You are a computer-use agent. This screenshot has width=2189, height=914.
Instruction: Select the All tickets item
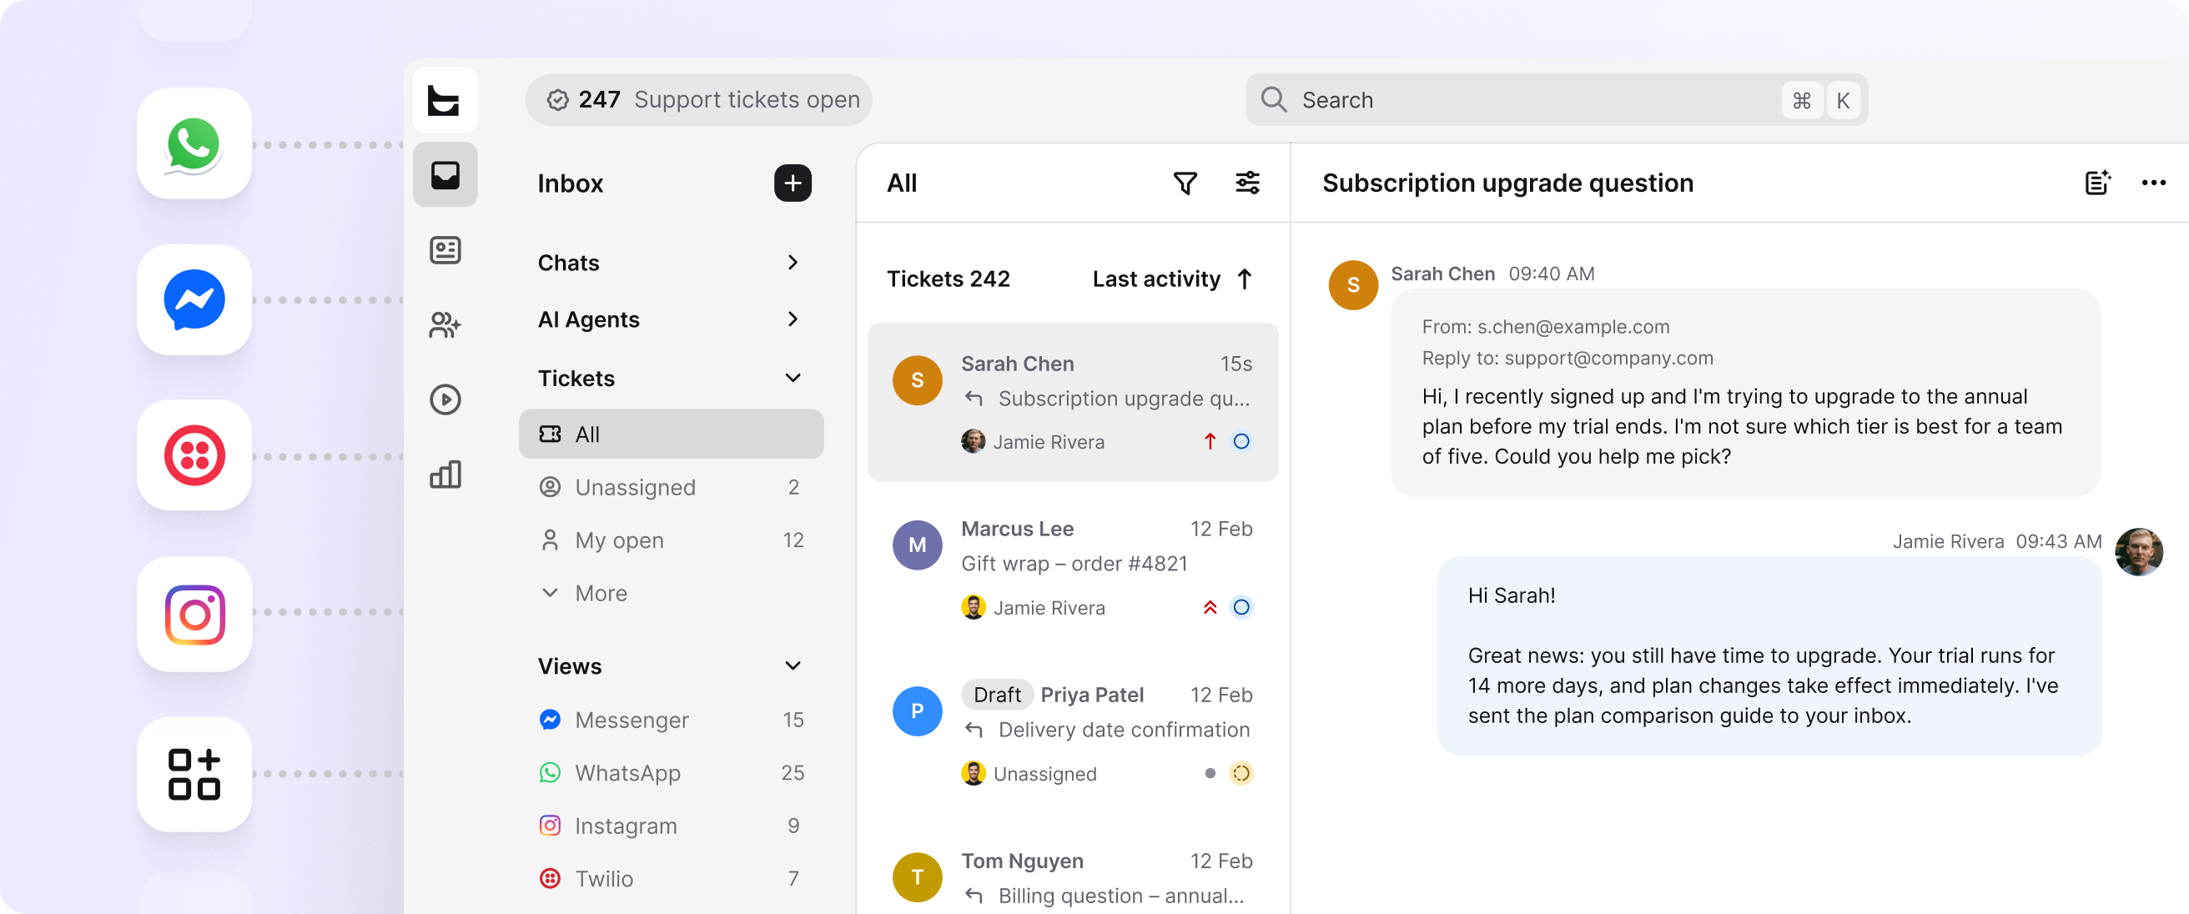click(672, 434)
